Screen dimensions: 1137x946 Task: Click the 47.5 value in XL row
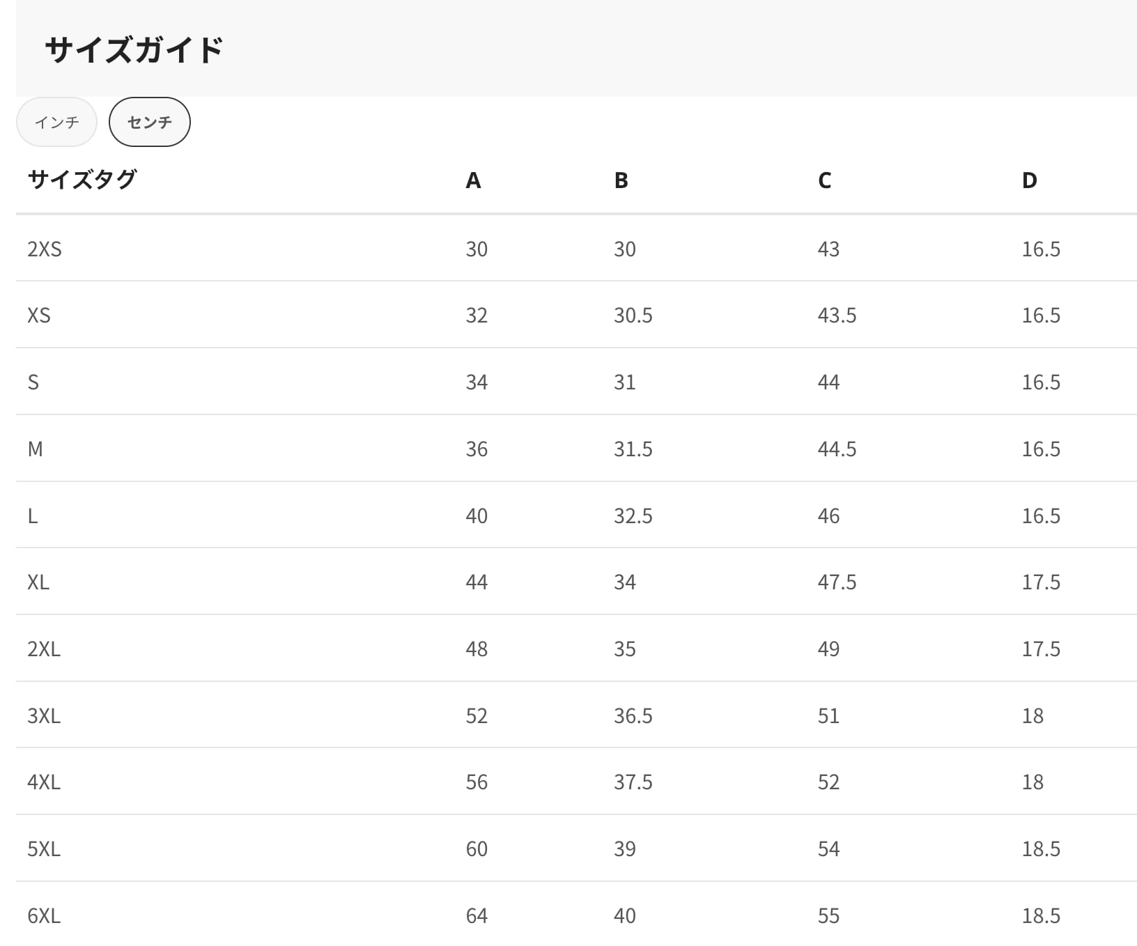click(837, 582)
